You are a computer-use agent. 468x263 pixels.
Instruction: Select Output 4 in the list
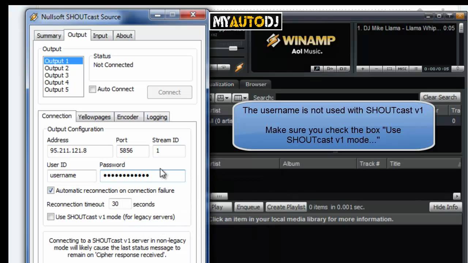click(63, 83)
